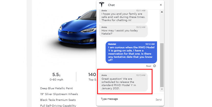Screen dimensions: 212x107
Task: Click the 5.5s 0-60 mph stat
Action: coord(56,76)
